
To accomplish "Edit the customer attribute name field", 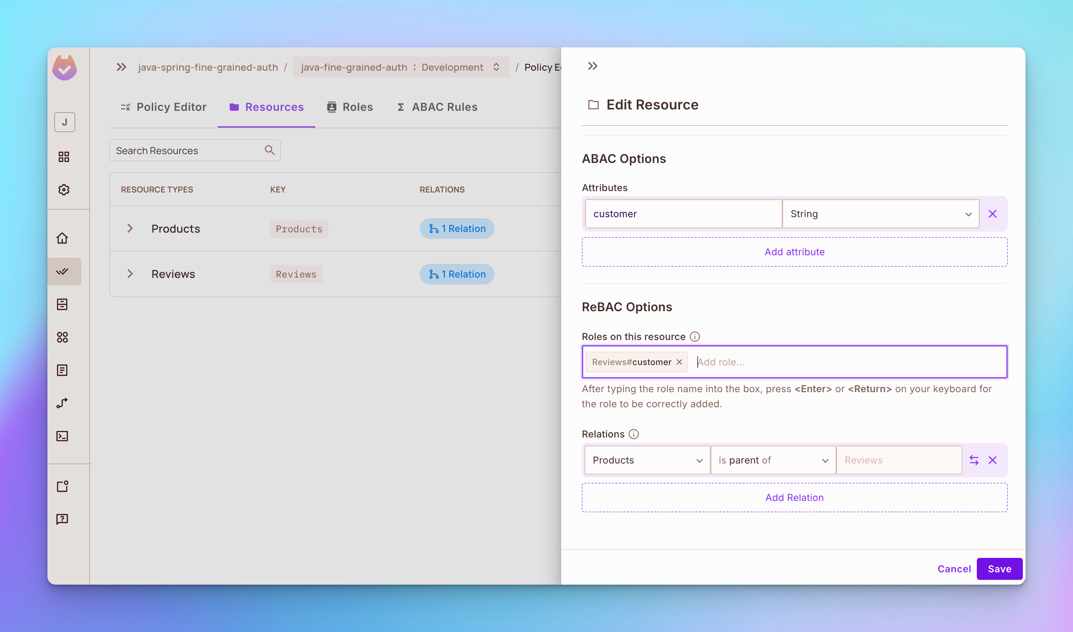I will 684,214.
